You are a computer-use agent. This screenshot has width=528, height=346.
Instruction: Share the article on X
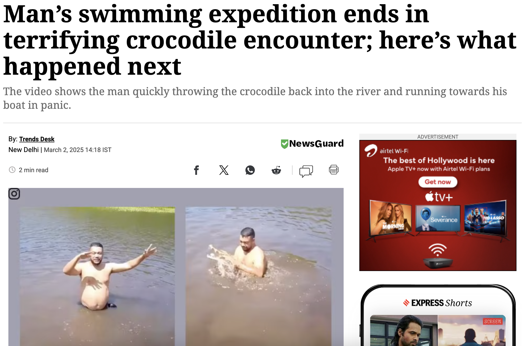point(224,170)
